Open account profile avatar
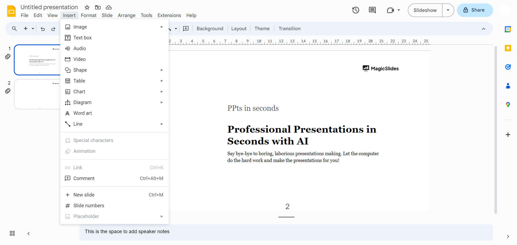Image resolution: width=517 pixels, height=245 pixels. (x=505, y=10)
